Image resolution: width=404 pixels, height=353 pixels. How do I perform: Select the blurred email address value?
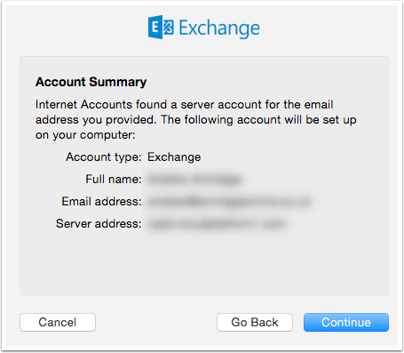[x=229, y=202]
